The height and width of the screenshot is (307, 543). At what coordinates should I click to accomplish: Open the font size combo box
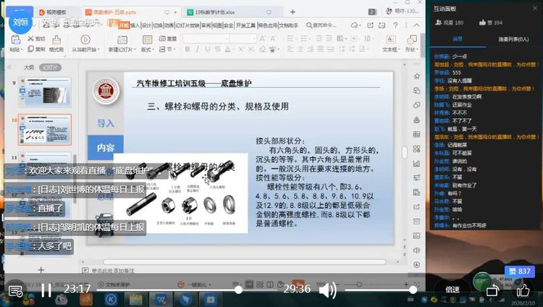[x=243, y=38]
